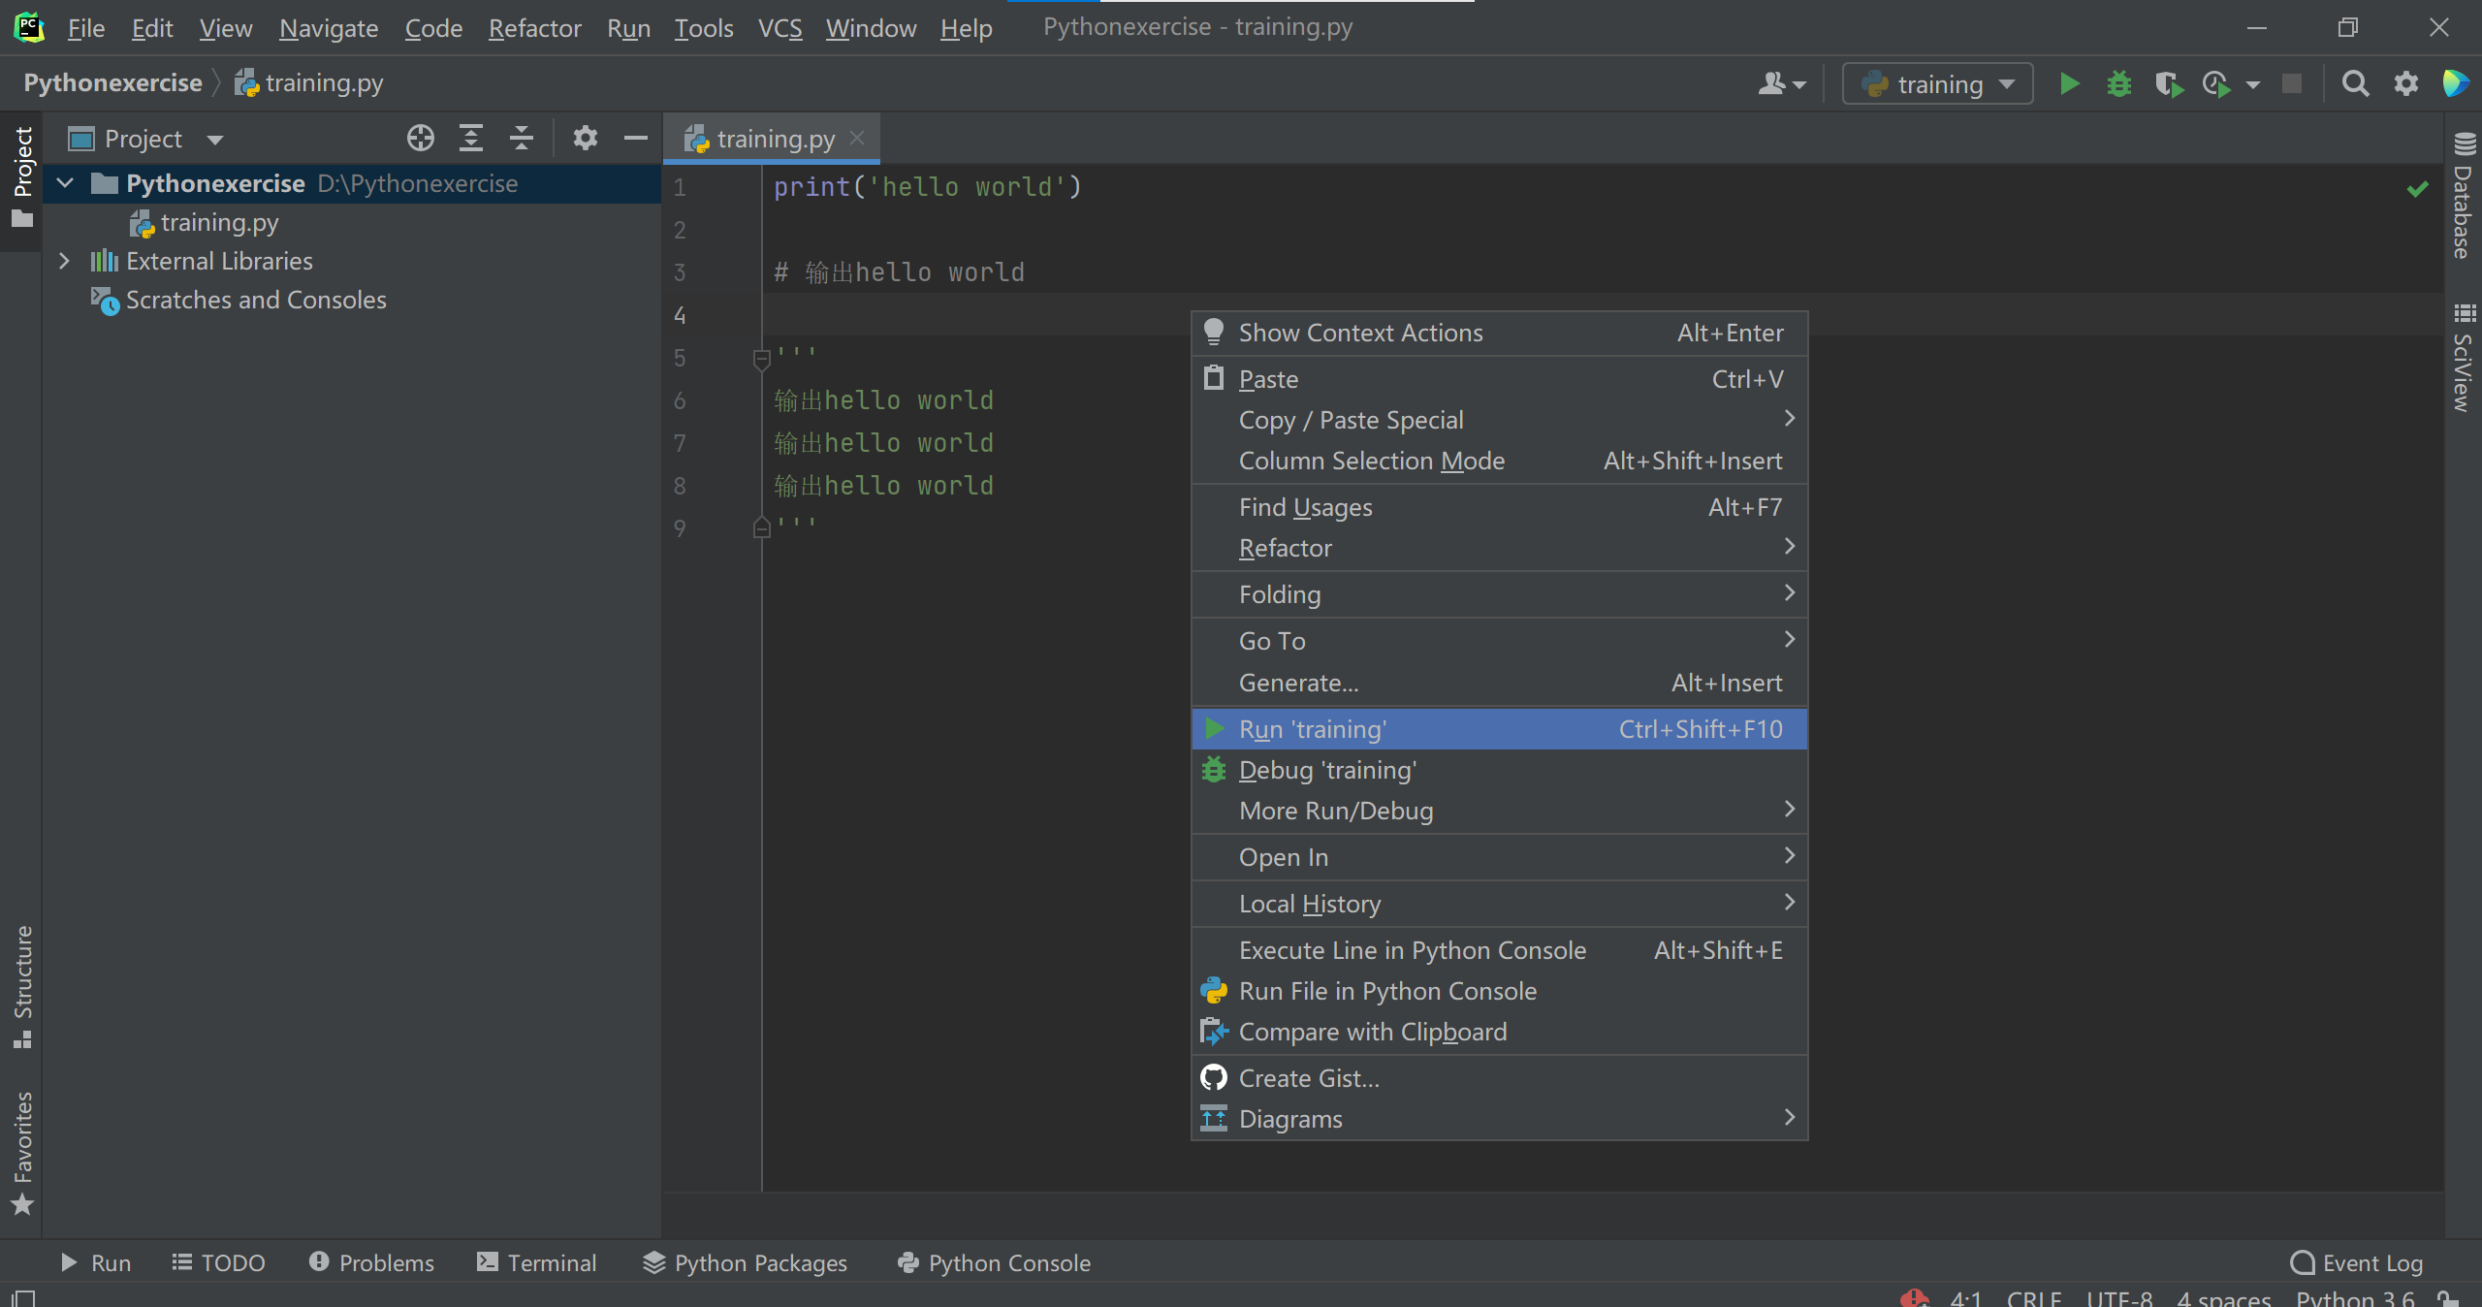2482x1307 pixels.
Task: Open Search Everywhere magnifier icon
Action: coord(2355,84)
